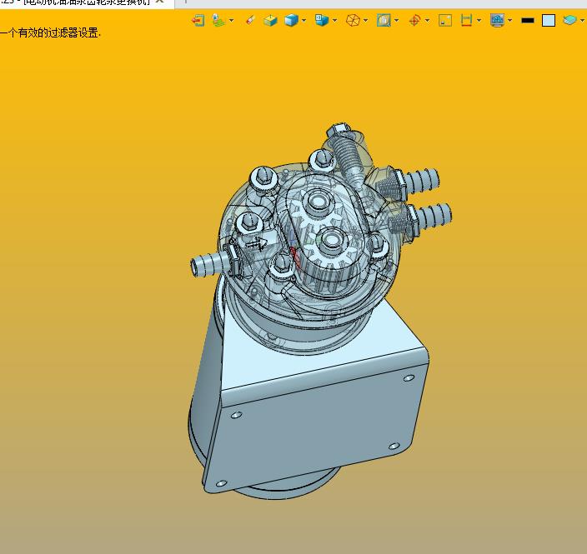The width and height of the screenshot is (587, 554).
Task: Click the view orientation cube icon
Action: (x=321, y=20)
